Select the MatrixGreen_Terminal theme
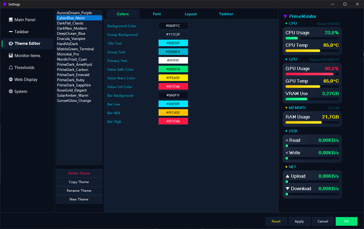 [x=79, y=49]
